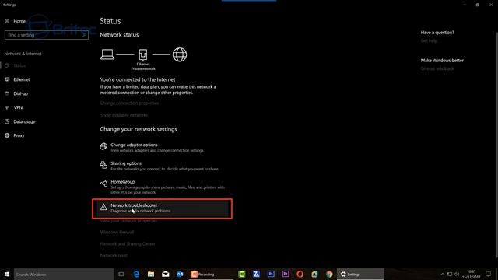Open Camtasia from taskbar
The height and width of the screenshot is (280, 498).
242,274
